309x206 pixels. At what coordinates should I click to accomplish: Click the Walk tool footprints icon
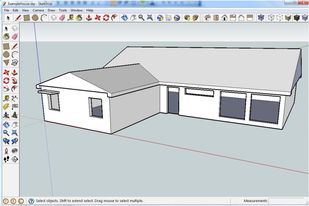(x=6, y=159)
